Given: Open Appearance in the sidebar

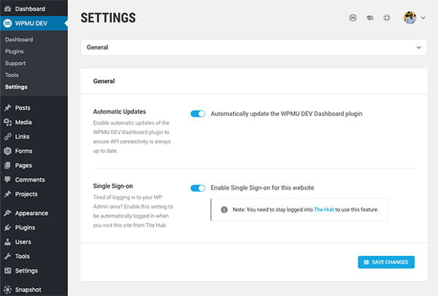Looking at the screenshot, I should 31,213.
